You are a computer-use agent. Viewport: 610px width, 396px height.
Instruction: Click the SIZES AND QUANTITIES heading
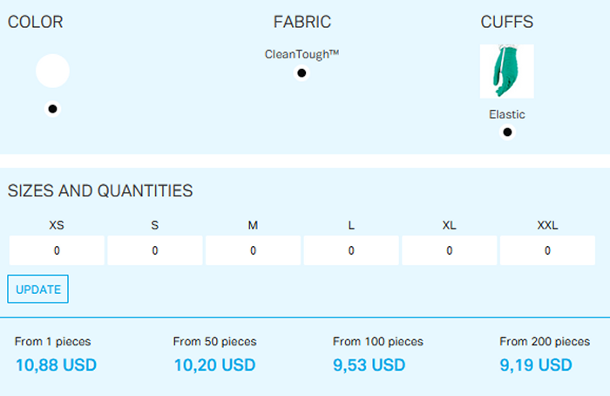tap(100, 191)
